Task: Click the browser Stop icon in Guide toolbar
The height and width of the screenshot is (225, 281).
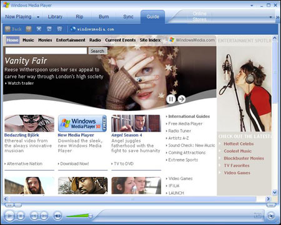Action: [39, 29]
